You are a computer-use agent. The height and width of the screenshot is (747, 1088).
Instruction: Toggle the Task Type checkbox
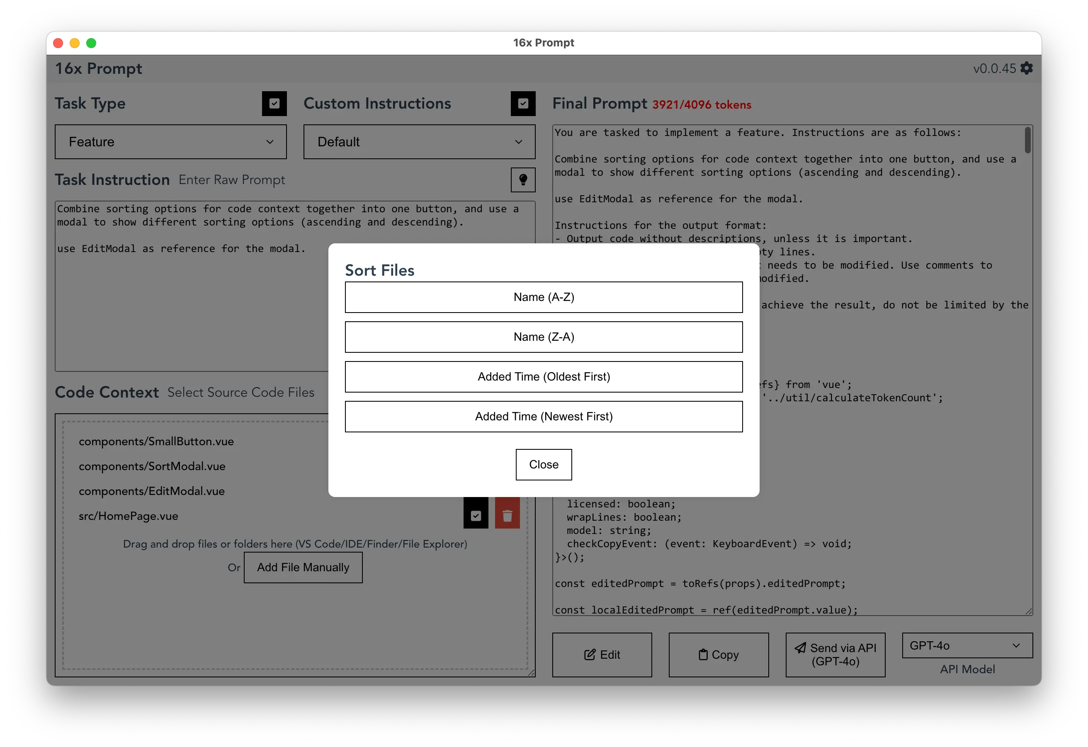[274, 104]
